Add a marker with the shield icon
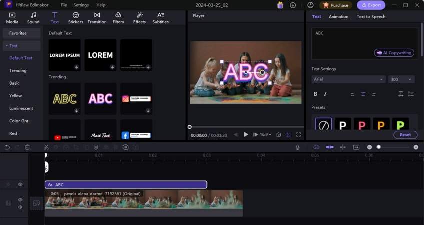The height and width of the screenshot is (225, 424). click(x=96, y=147)
